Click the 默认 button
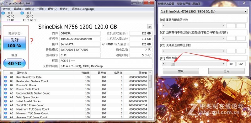Viewport: 251px width, 123px height. click(x=181, y=71)
